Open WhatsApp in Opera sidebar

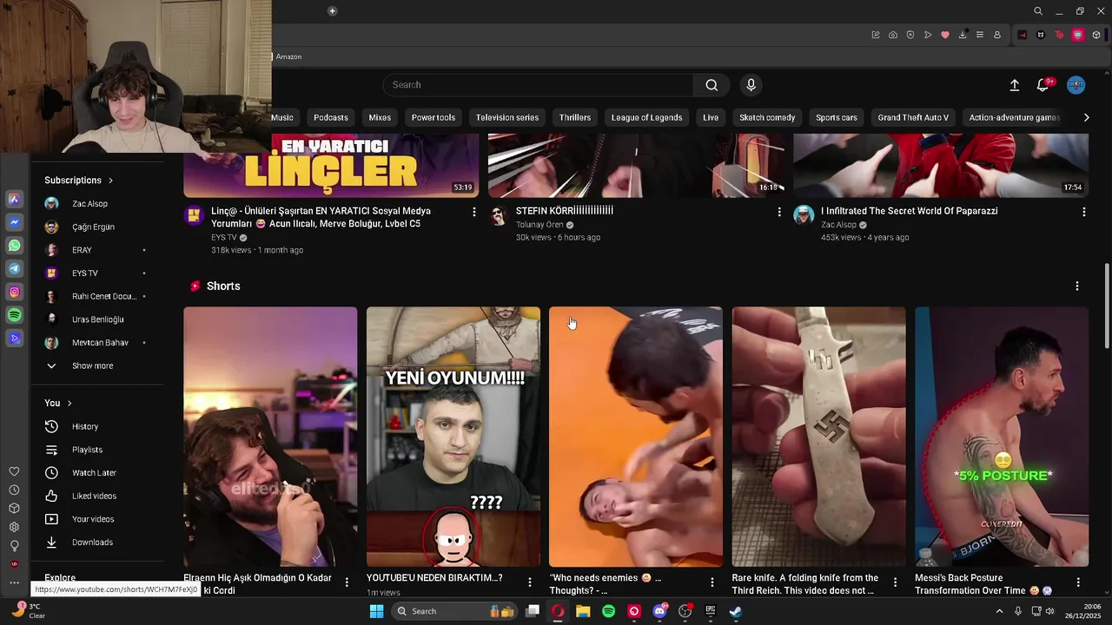[x=15, y=246]
